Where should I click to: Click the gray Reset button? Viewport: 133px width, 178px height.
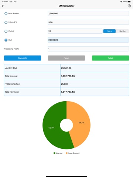click(x=66, y=58)
